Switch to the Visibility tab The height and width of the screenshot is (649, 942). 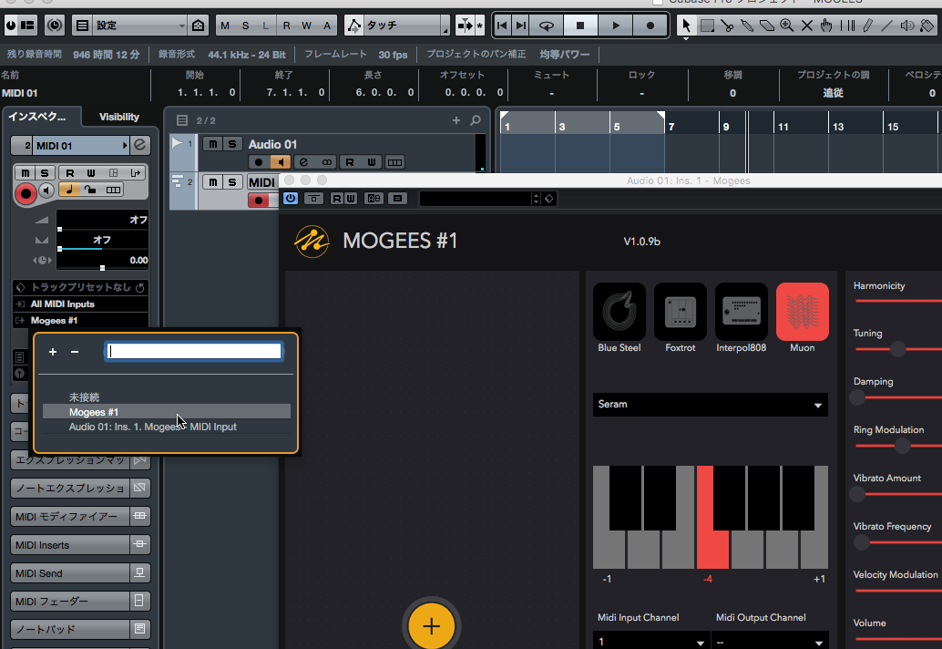[x=119, y=117]
